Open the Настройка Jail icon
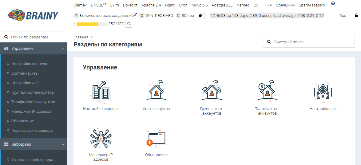This screenshot has height=165, width=361. click(323, 92)
